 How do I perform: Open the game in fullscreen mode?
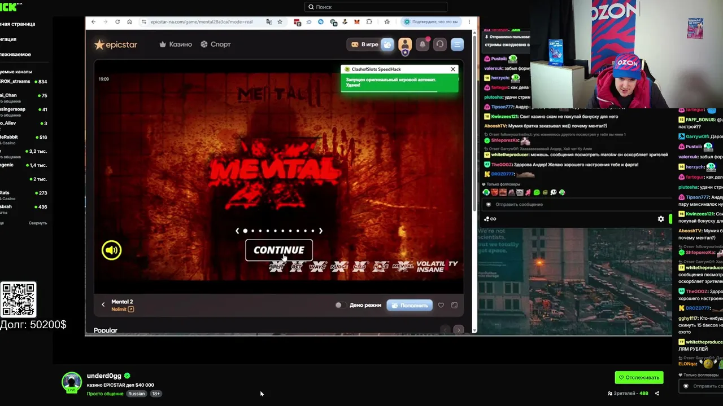(x=454, y=305)
